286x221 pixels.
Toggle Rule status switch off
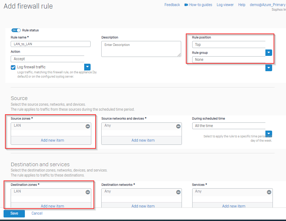click(16, 30)
